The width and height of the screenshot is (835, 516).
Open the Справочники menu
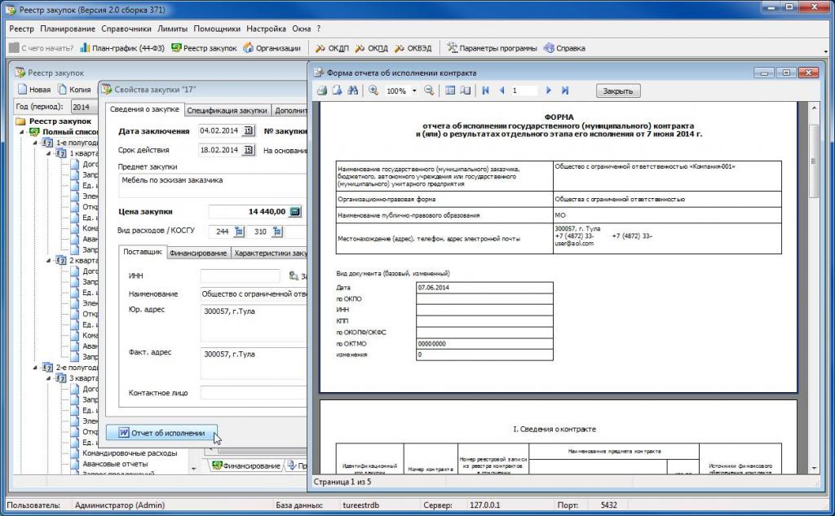pyautogui.click(x=127, y=29)
